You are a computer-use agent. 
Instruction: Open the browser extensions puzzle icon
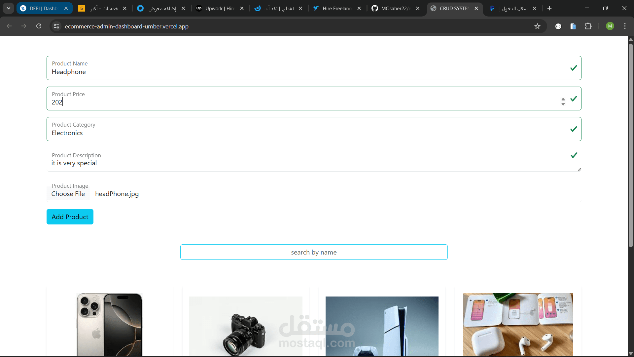(x=588, y=26)
